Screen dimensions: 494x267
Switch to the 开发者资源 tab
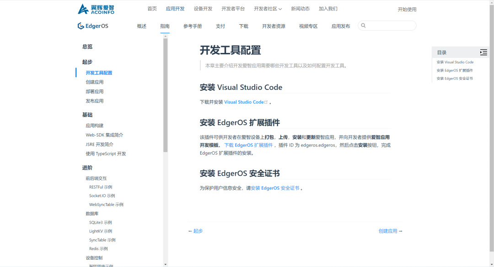pos(274,26)
